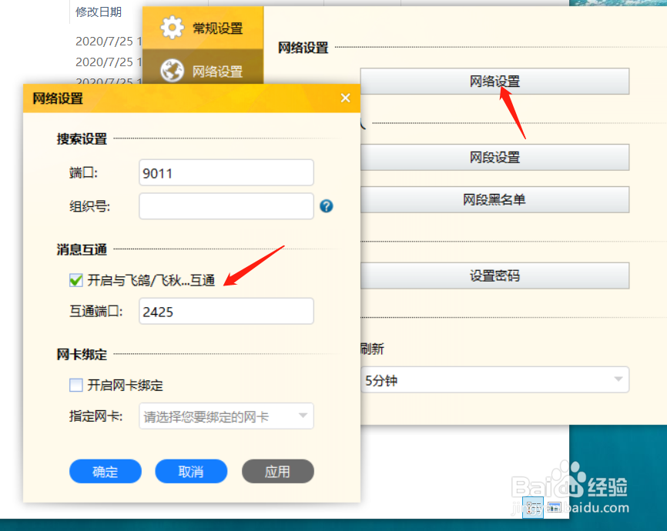Screen dimensions: 667x531
Task: Click inside the empty 组织号 input field
Action: pyautogui.click(x=226, y=205)
